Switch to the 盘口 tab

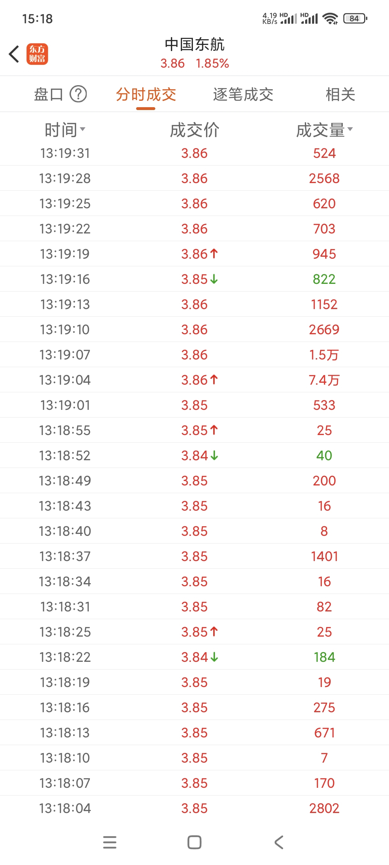(49, 94)
